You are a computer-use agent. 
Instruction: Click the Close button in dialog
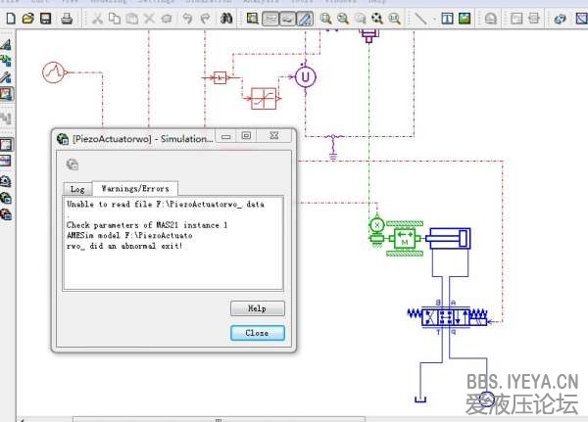257,333
